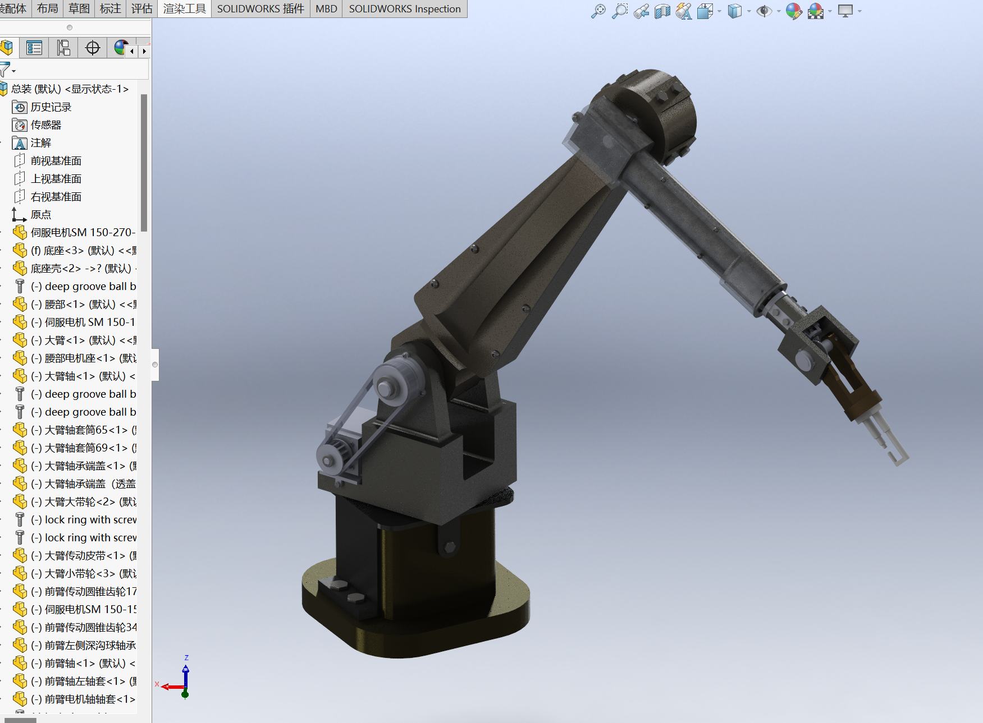983x723 pixels.
Task: Click the Previous View icon
Action: (x=641, y=11)
